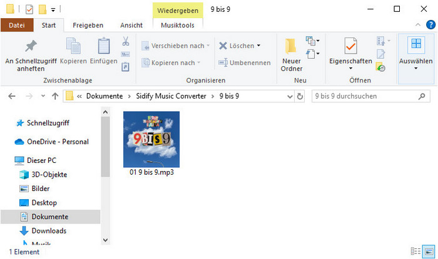Open Bilder in navigation pane
This screenshot has width=438, height=259.
tap(41, 188)
